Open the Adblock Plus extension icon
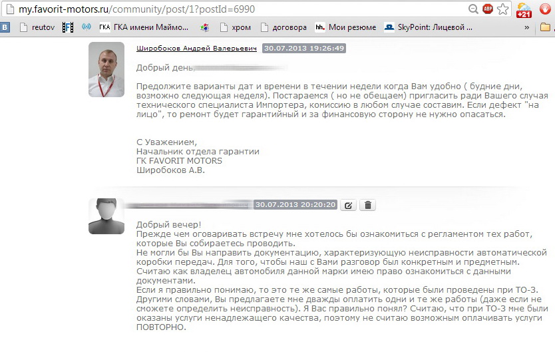The height and width of the screenshot is (352, 555). (x=488, y=9)
